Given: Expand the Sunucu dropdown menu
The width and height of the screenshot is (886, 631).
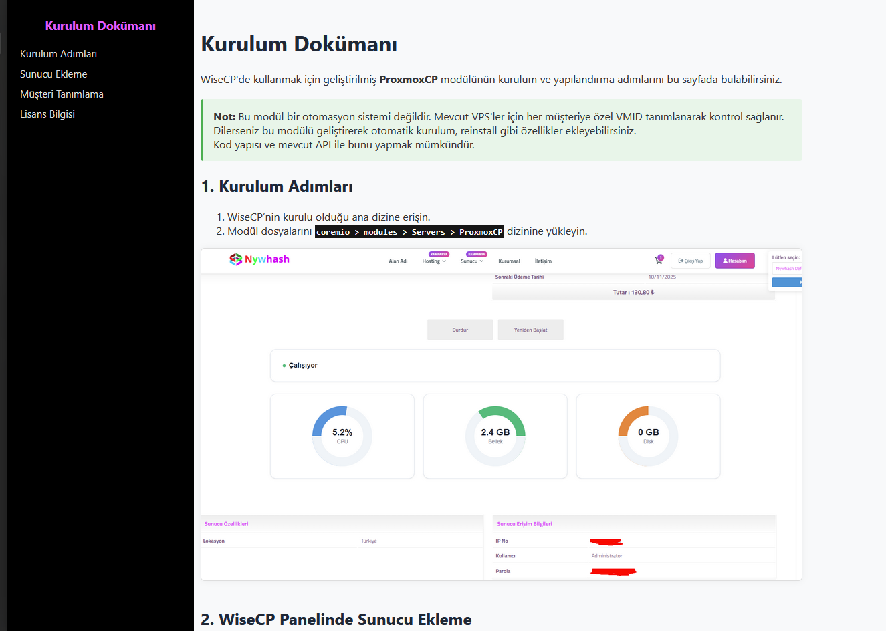Looking at the screenshot, I should (472, 261).
